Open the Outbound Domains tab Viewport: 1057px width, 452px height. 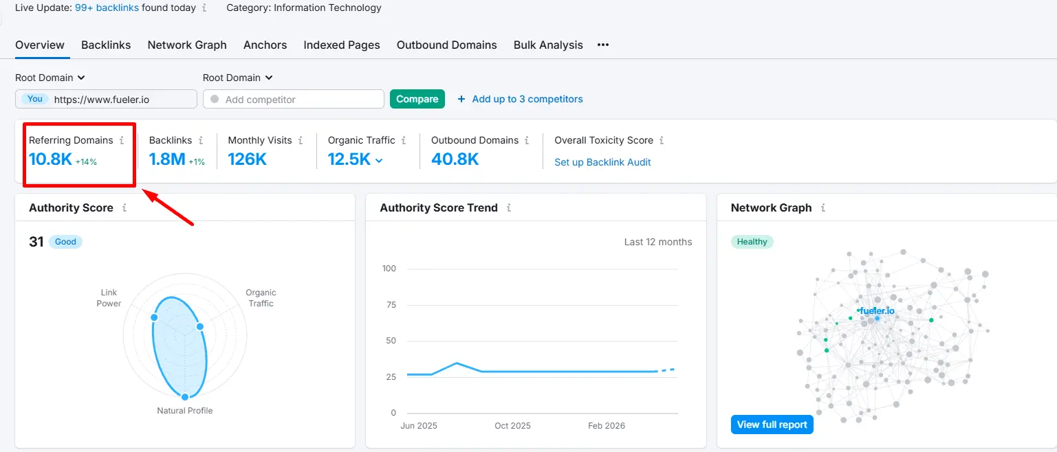447,45
